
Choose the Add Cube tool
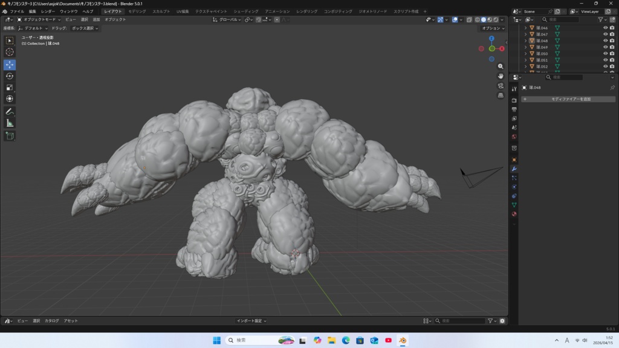10,136
